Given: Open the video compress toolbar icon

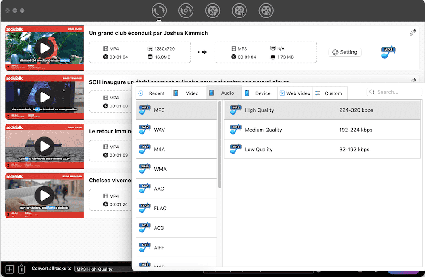Looking at the screenshot, I should [x=239, y=11].
